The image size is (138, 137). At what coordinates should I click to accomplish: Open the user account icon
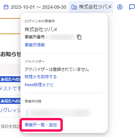coord(120,7)
